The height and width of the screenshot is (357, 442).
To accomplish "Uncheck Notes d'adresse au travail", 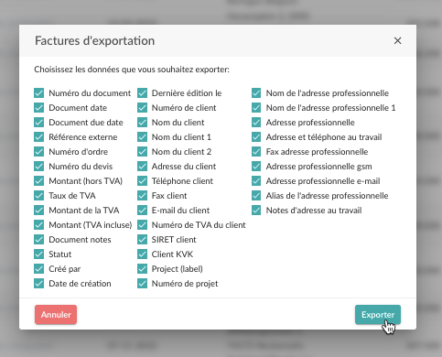I will (x=256, y=211).
